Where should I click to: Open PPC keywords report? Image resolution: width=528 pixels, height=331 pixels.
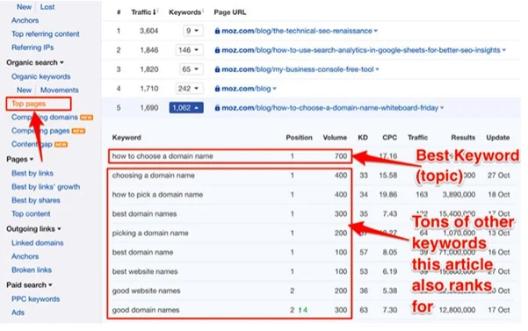[36, 299]
